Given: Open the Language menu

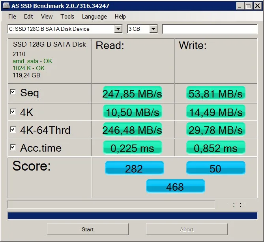Looking at the screenshot, I should (x=94, y=17).
